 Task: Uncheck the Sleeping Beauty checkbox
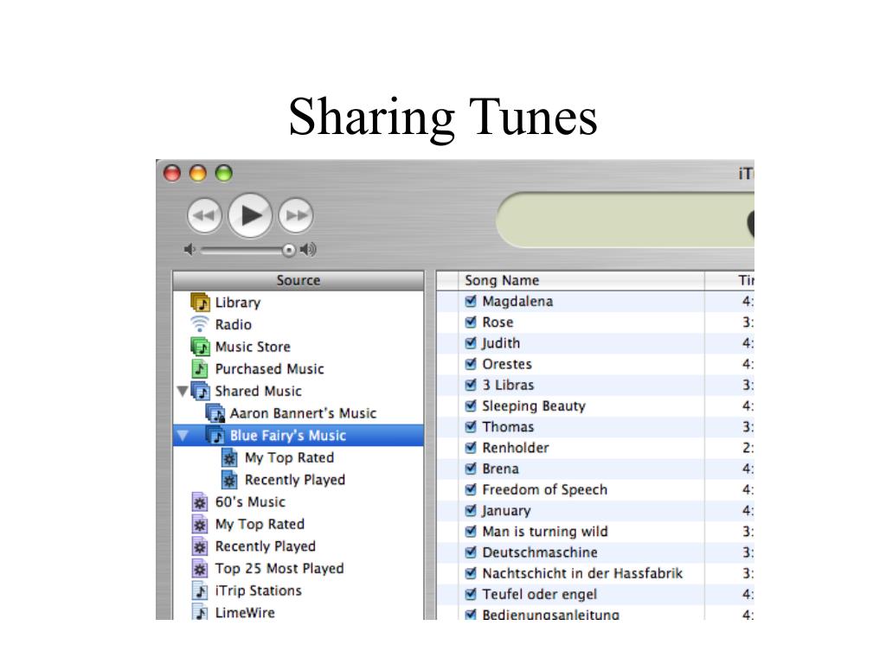[470, 405]
